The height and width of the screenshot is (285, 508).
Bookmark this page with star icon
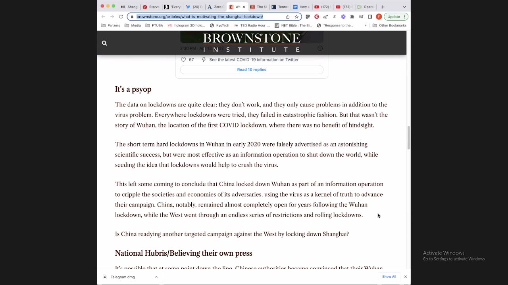click(296, 17)
